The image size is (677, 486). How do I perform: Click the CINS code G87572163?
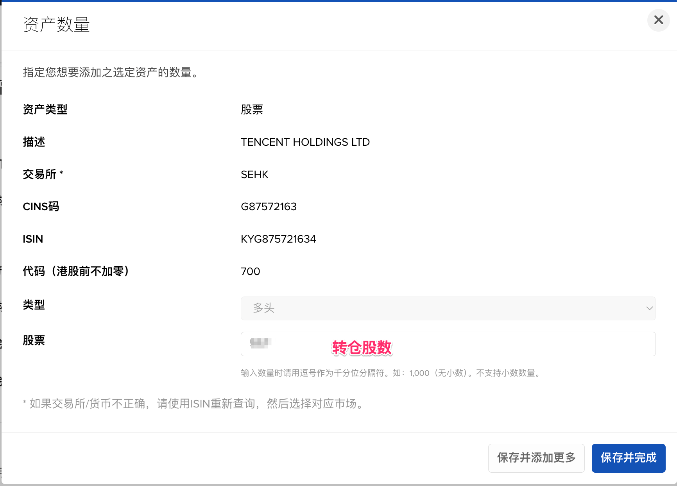pos(269,207)
